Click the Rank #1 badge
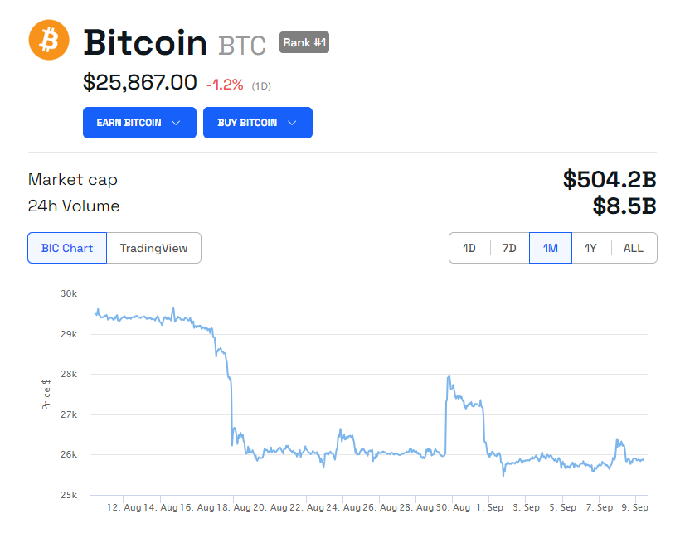 coord(304,42)
